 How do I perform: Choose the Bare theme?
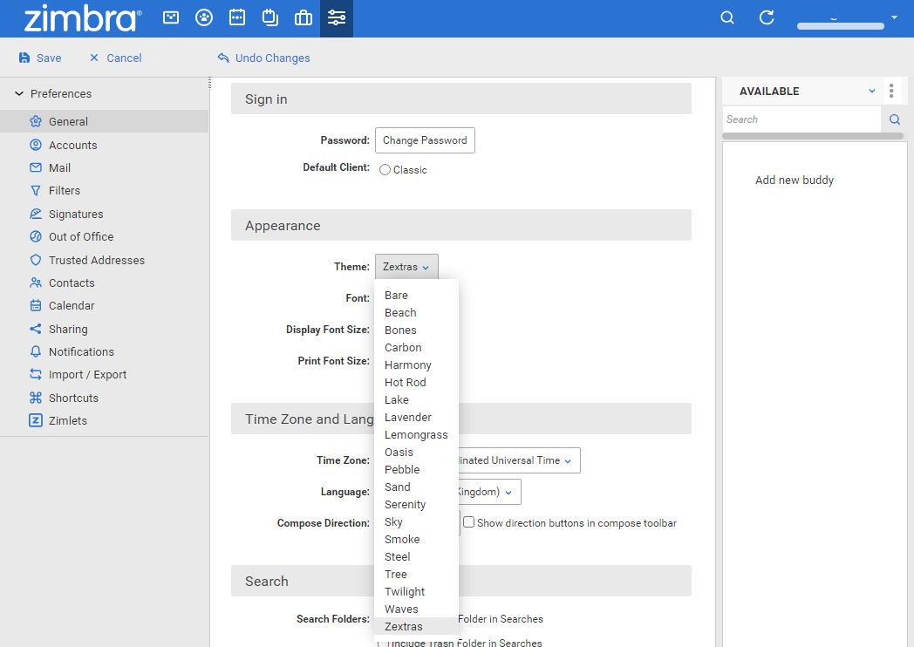click(x=416, y=296)
